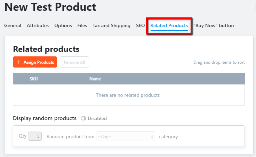Click the plus icon on Assign Products
The height and width of the screenshot is (157, 256).
click(x=19, y=62)
